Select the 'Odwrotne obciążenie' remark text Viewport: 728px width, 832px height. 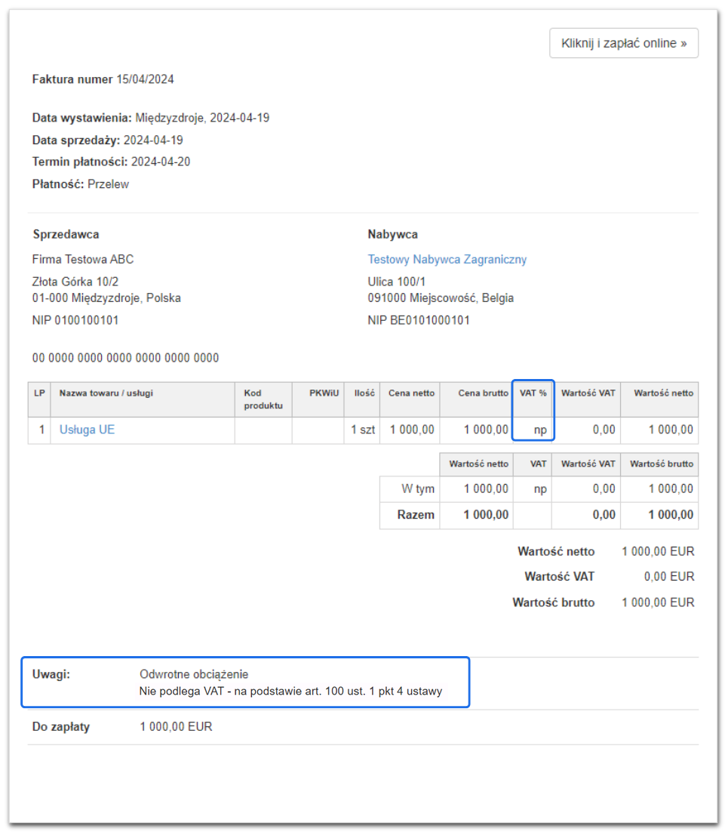[x=194, y=674]
